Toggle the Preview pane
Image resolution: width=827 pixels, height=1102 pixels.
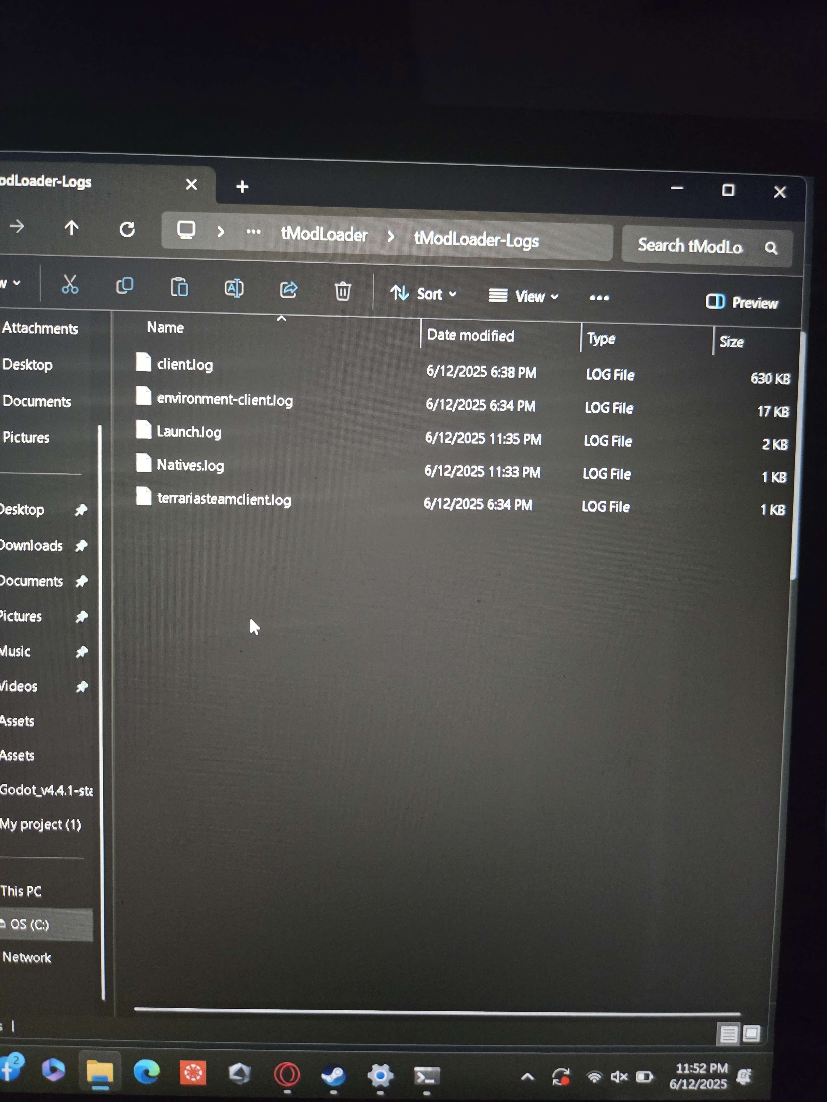coord(741,302)
